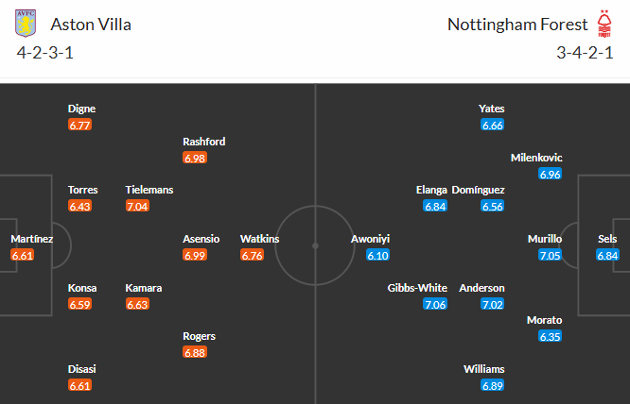
Task: Select Gibbs-White player name
Action: [x=417, y=288]
